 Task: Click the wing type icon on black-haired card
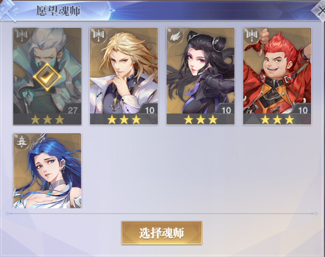pyautogui.click(x=176, y=36)
